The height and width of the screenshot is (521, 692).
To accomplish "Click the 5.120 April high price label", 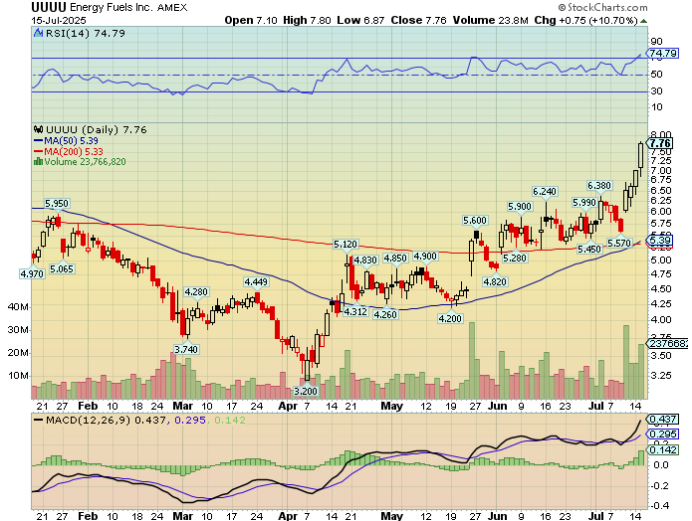I will (346, 245).
